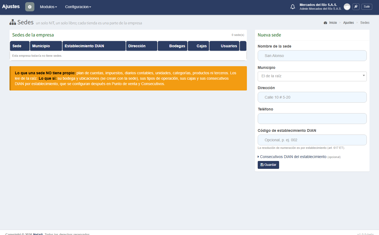Viewport: 379px width, 235px height.
Task: Click the dashboard icon beside Inicio breadcrumb
Action: coord(325,23)
